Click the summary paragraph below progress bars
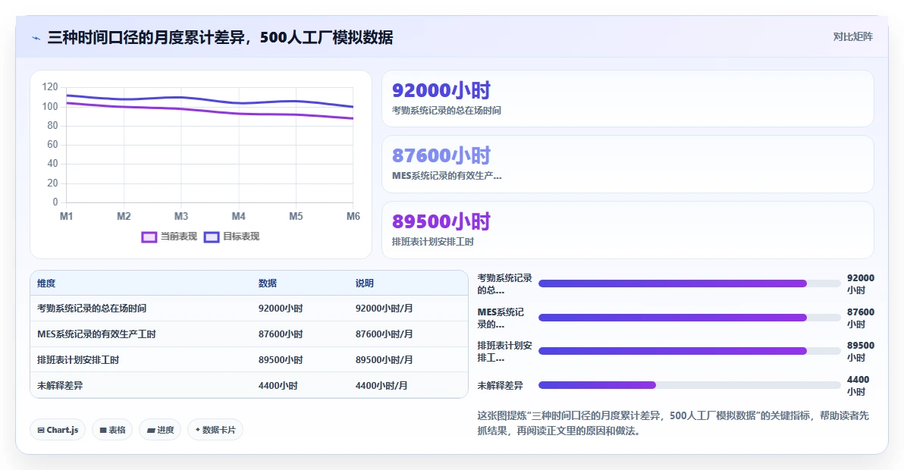The width and height of the screenshot is (904, 470). 673,423
